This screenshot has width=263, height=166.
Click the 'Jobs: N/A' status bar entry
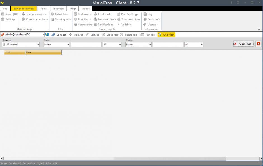(x=51, y=163)
